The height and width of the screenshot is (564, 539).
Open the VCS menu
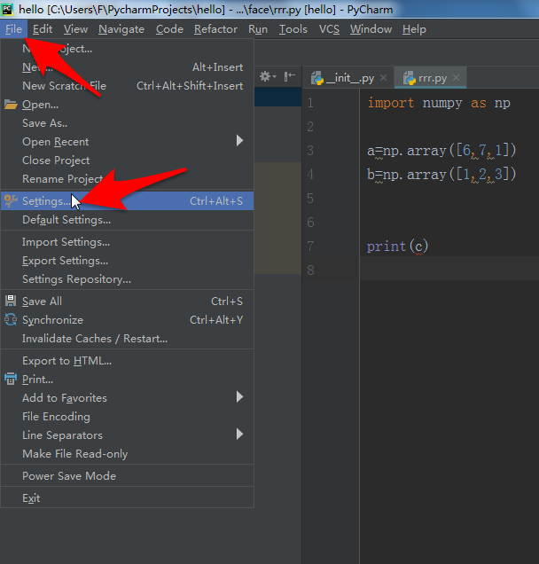pyautogui.click(x=329, y=29)
